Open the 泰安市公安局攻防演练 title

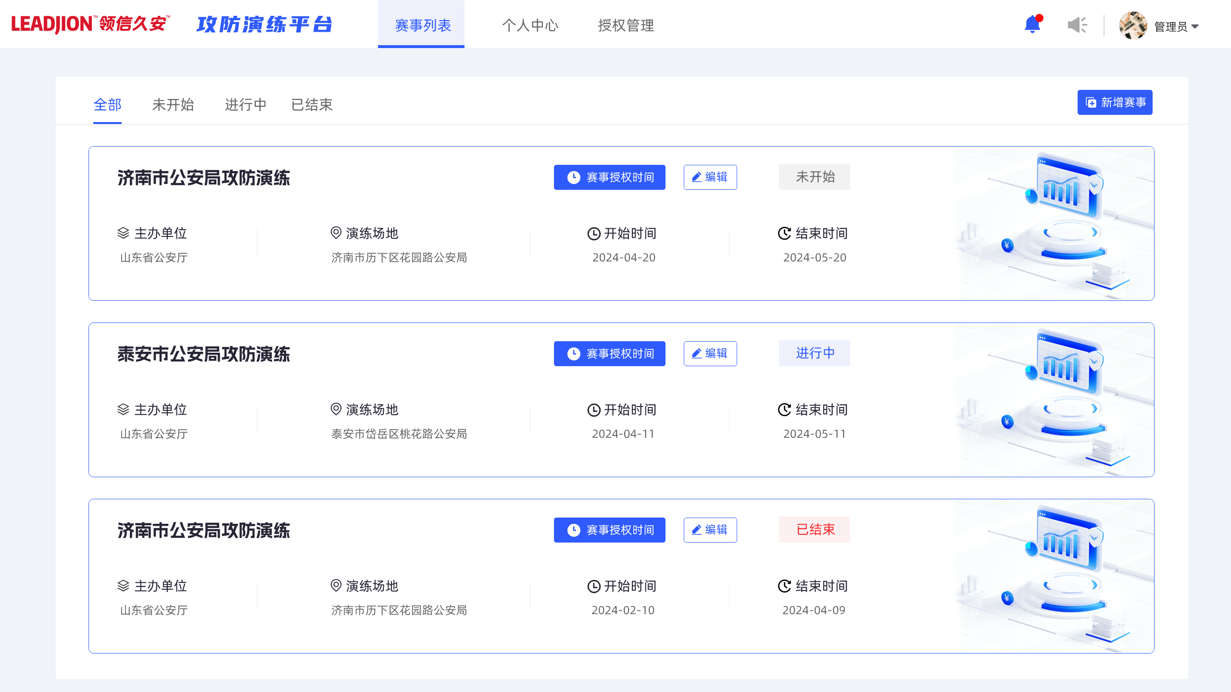click(x=203, y=354)
